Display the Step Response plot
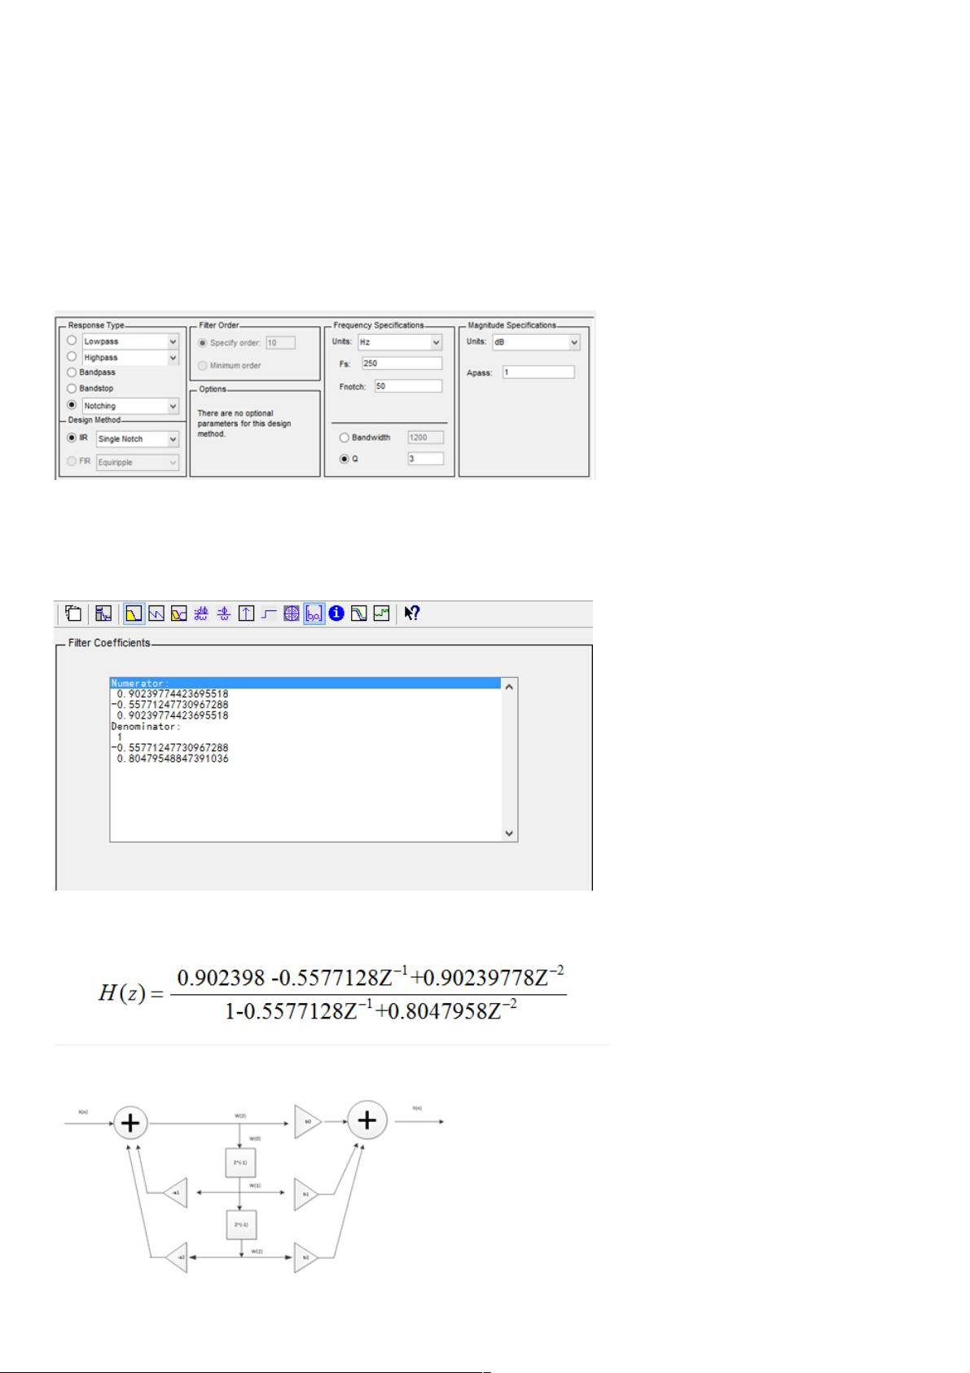 pos(269,614)
